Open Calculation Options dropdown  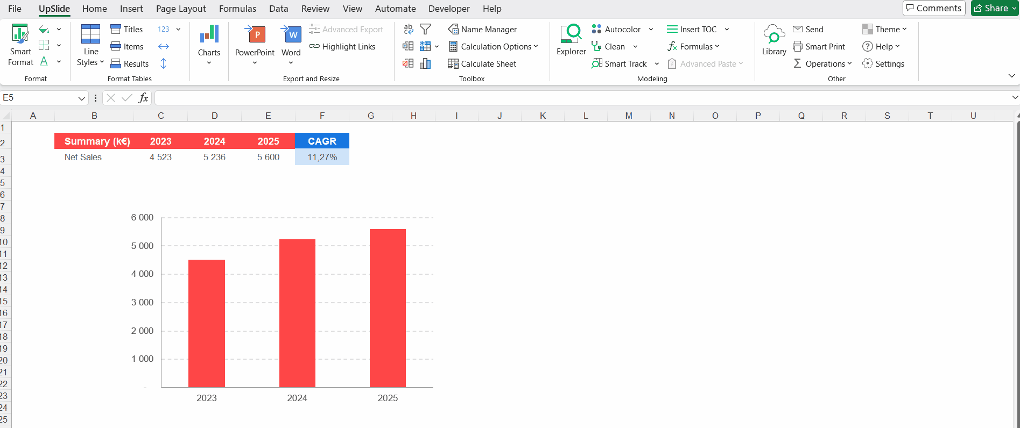493,46
